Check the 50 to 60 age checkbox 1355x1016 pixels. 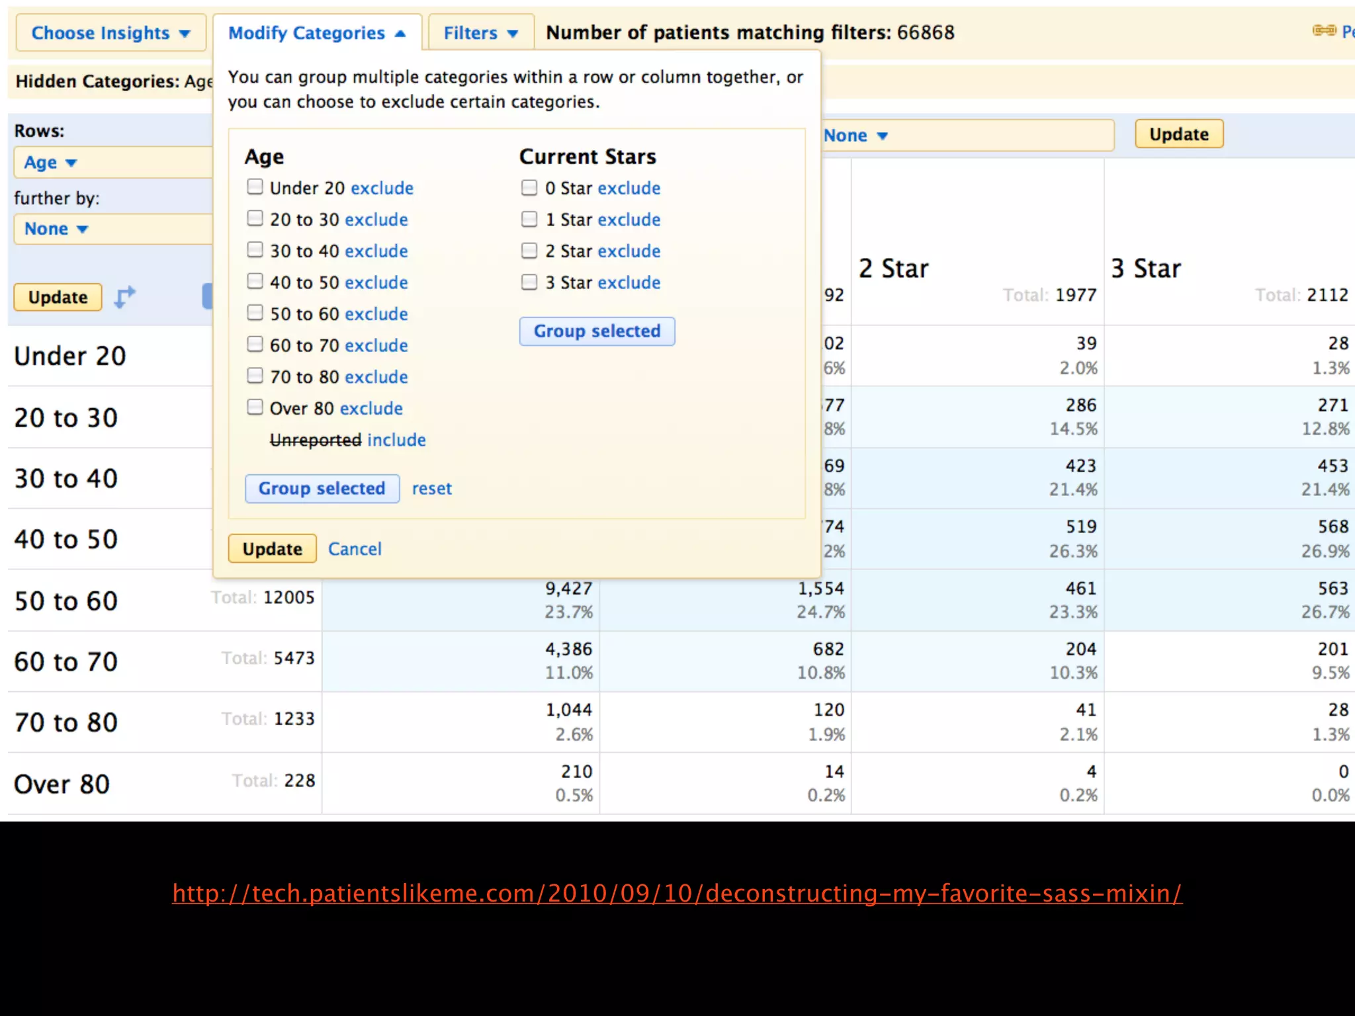[x=255, y=313]
